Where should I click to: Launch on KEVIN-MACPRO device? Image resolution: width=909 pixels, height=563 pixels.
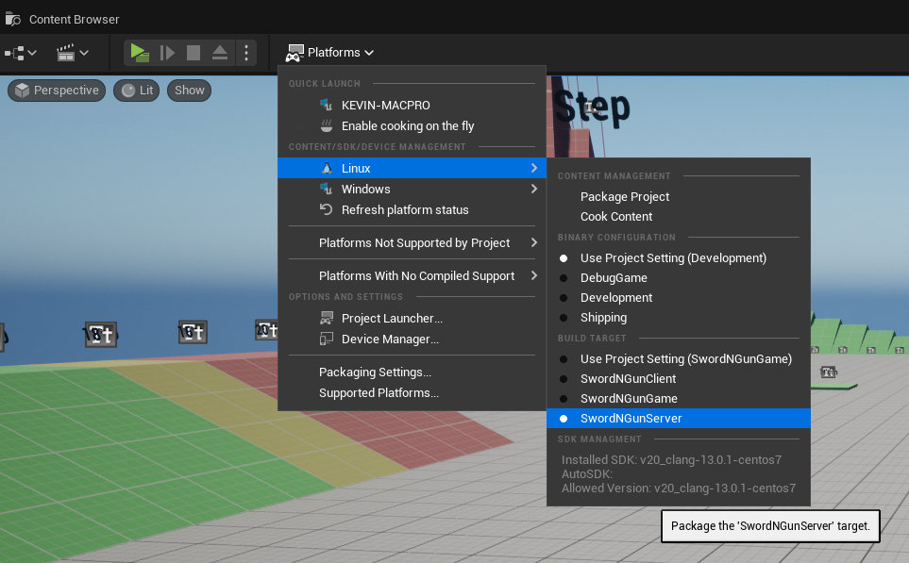point(412,106)
